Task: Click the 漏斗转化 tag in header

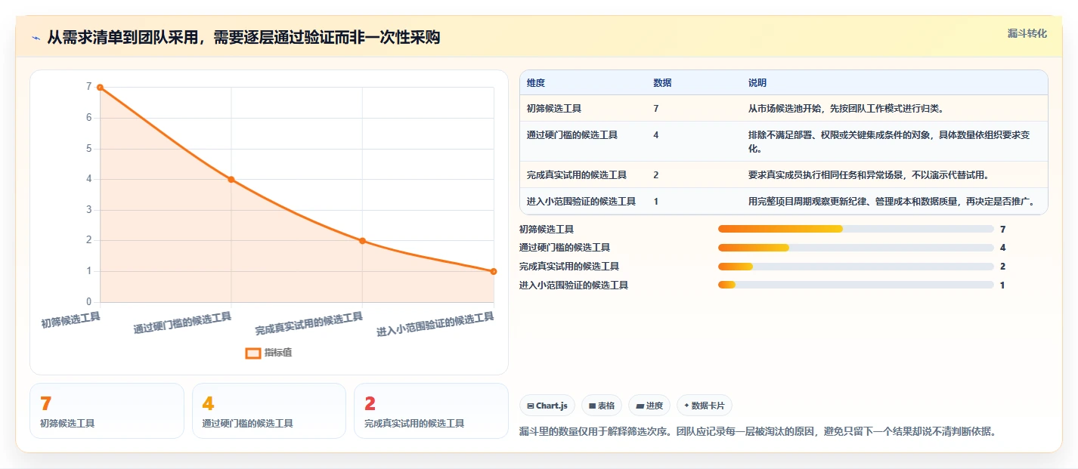Action: [1027, 33]
